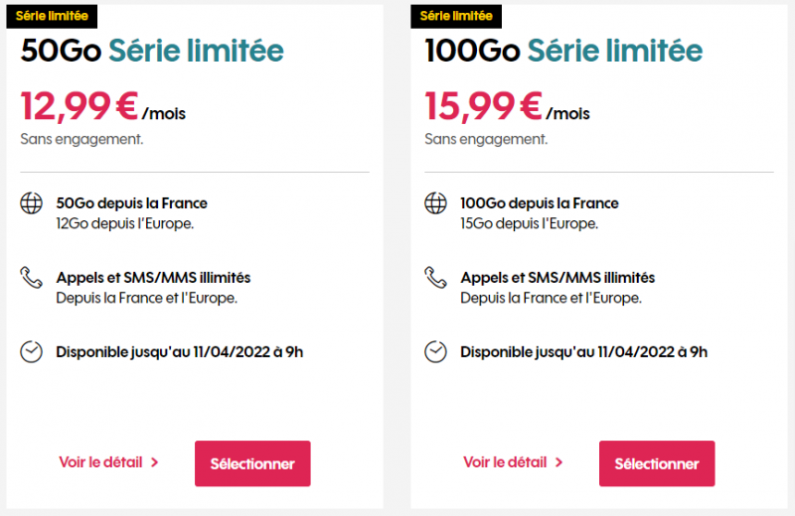
Task: Click the 50Go depuis la France text
Action: click(131, 203)
